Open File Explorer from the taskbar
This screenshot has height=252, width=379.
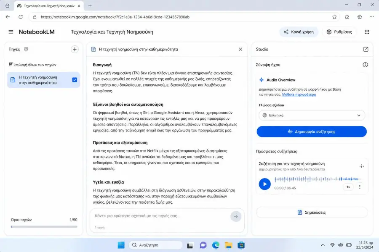point(228,245)
